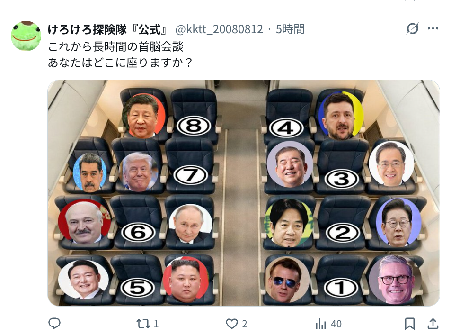Viewport: 451px width, 335px height.
Task: Click the post text これから長時間の首脳会談
Action: 115,46
